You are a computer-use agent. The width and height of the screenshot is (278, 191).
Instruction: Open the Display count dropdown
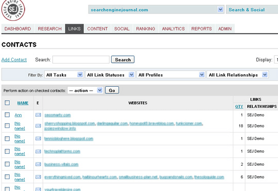276,59
